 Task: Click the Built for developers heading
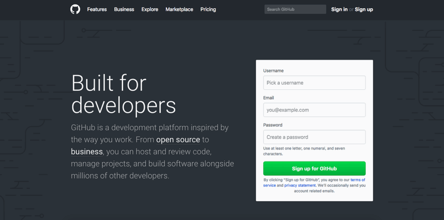pyautogui.click(x=124, y=95)
